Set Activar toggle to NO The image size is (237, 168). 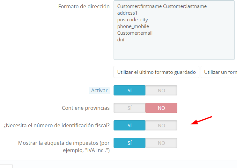click(161, 90)
